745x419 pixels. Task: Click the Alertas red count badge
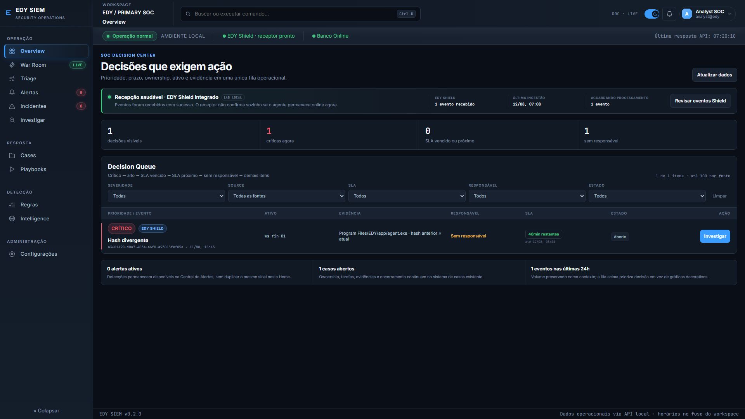(81, 93)
